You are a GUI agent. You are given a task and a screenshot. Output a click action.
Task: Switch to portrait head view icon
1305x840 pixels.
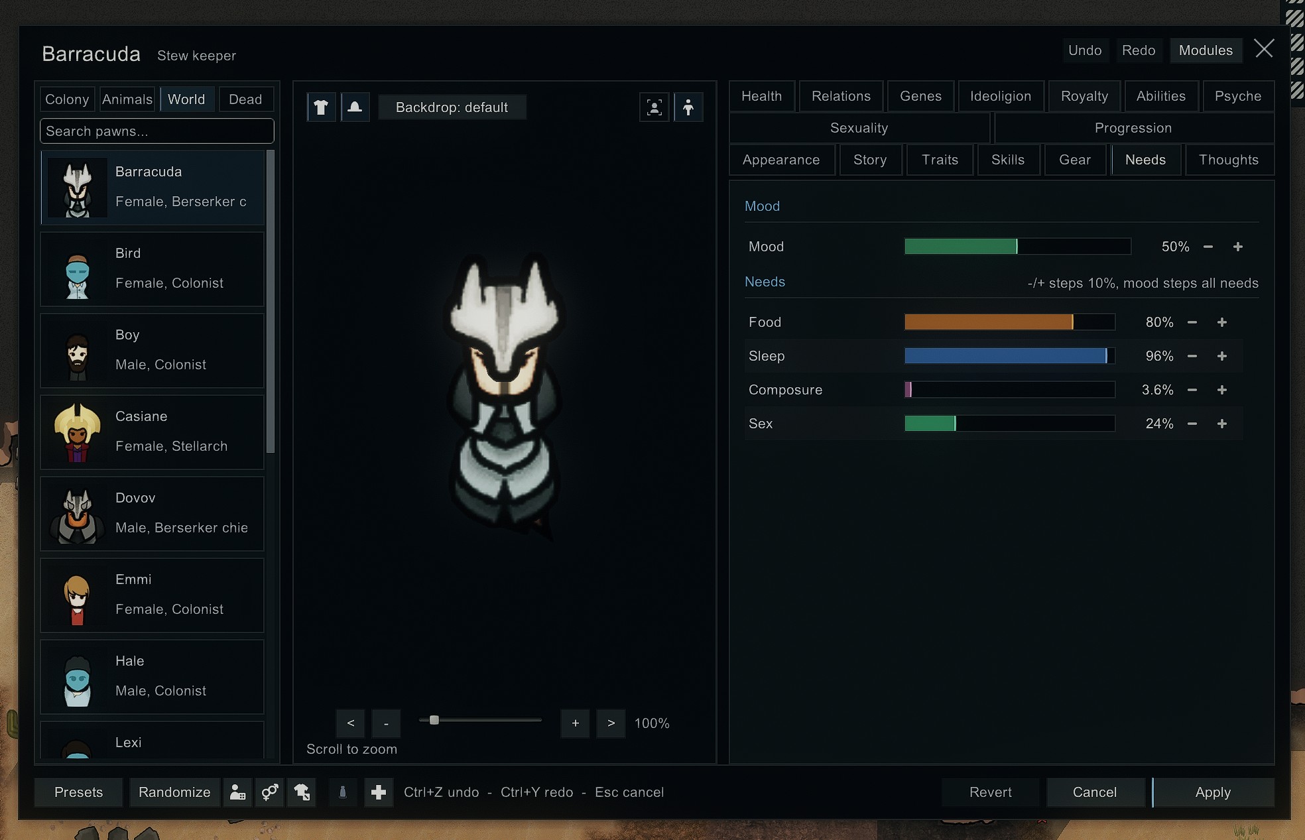654,107
